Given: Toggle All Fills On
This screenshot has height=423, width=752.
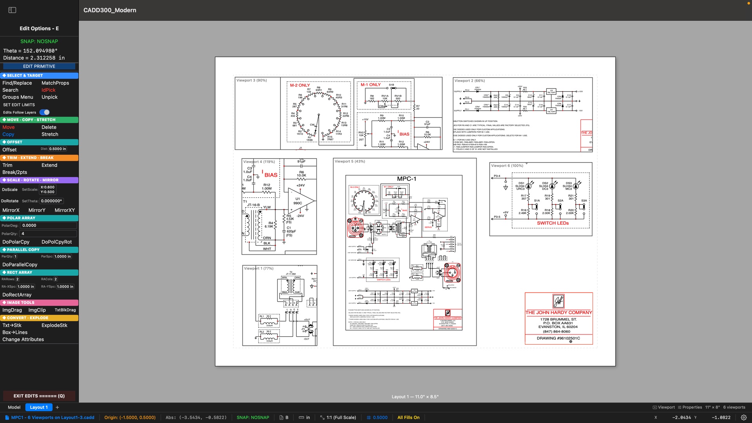Looking at the screenshot, I should pyautogui.click(x=408, y=418).
